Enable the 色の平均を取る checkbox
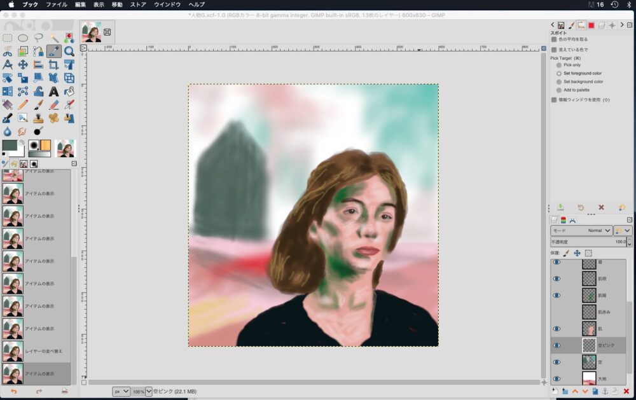This screenshot has width=636, height=400. 554,39
